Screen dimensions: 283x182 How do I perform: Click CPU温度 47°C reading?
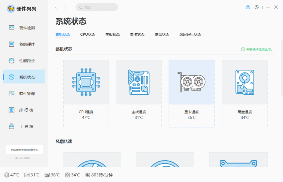click(86, 115)
